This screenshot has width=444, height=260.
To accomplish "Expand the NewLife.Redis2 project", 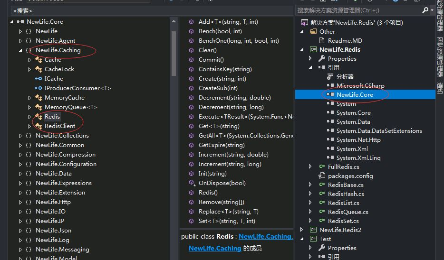I will 302,230.
